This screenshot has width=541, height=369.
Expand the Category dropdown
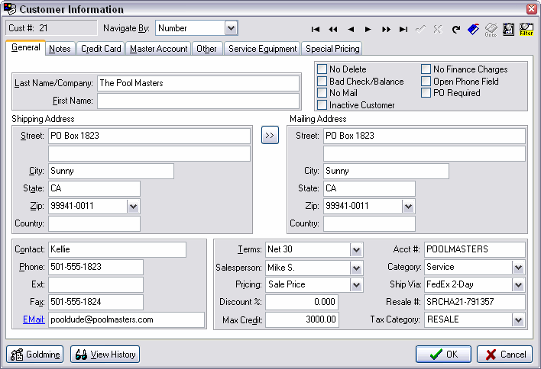(518, 268)
